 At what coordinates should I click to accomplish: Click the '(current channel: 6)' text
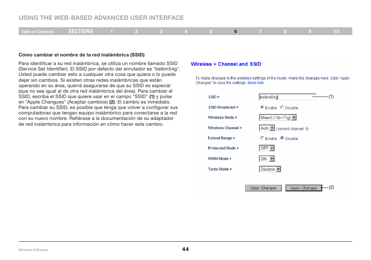292,129
